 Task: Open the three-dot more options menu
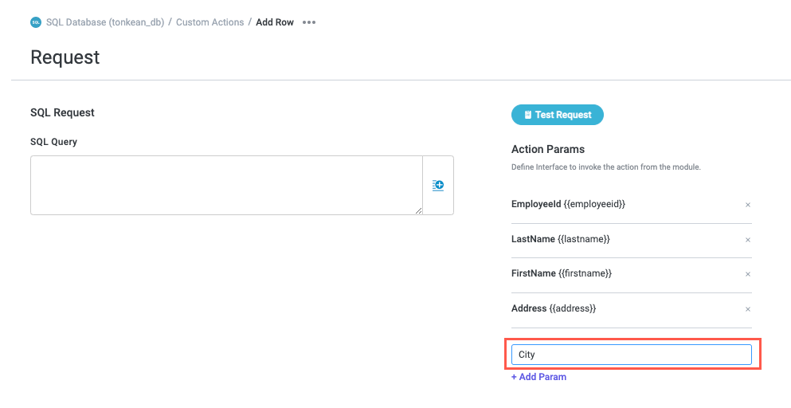309,22
